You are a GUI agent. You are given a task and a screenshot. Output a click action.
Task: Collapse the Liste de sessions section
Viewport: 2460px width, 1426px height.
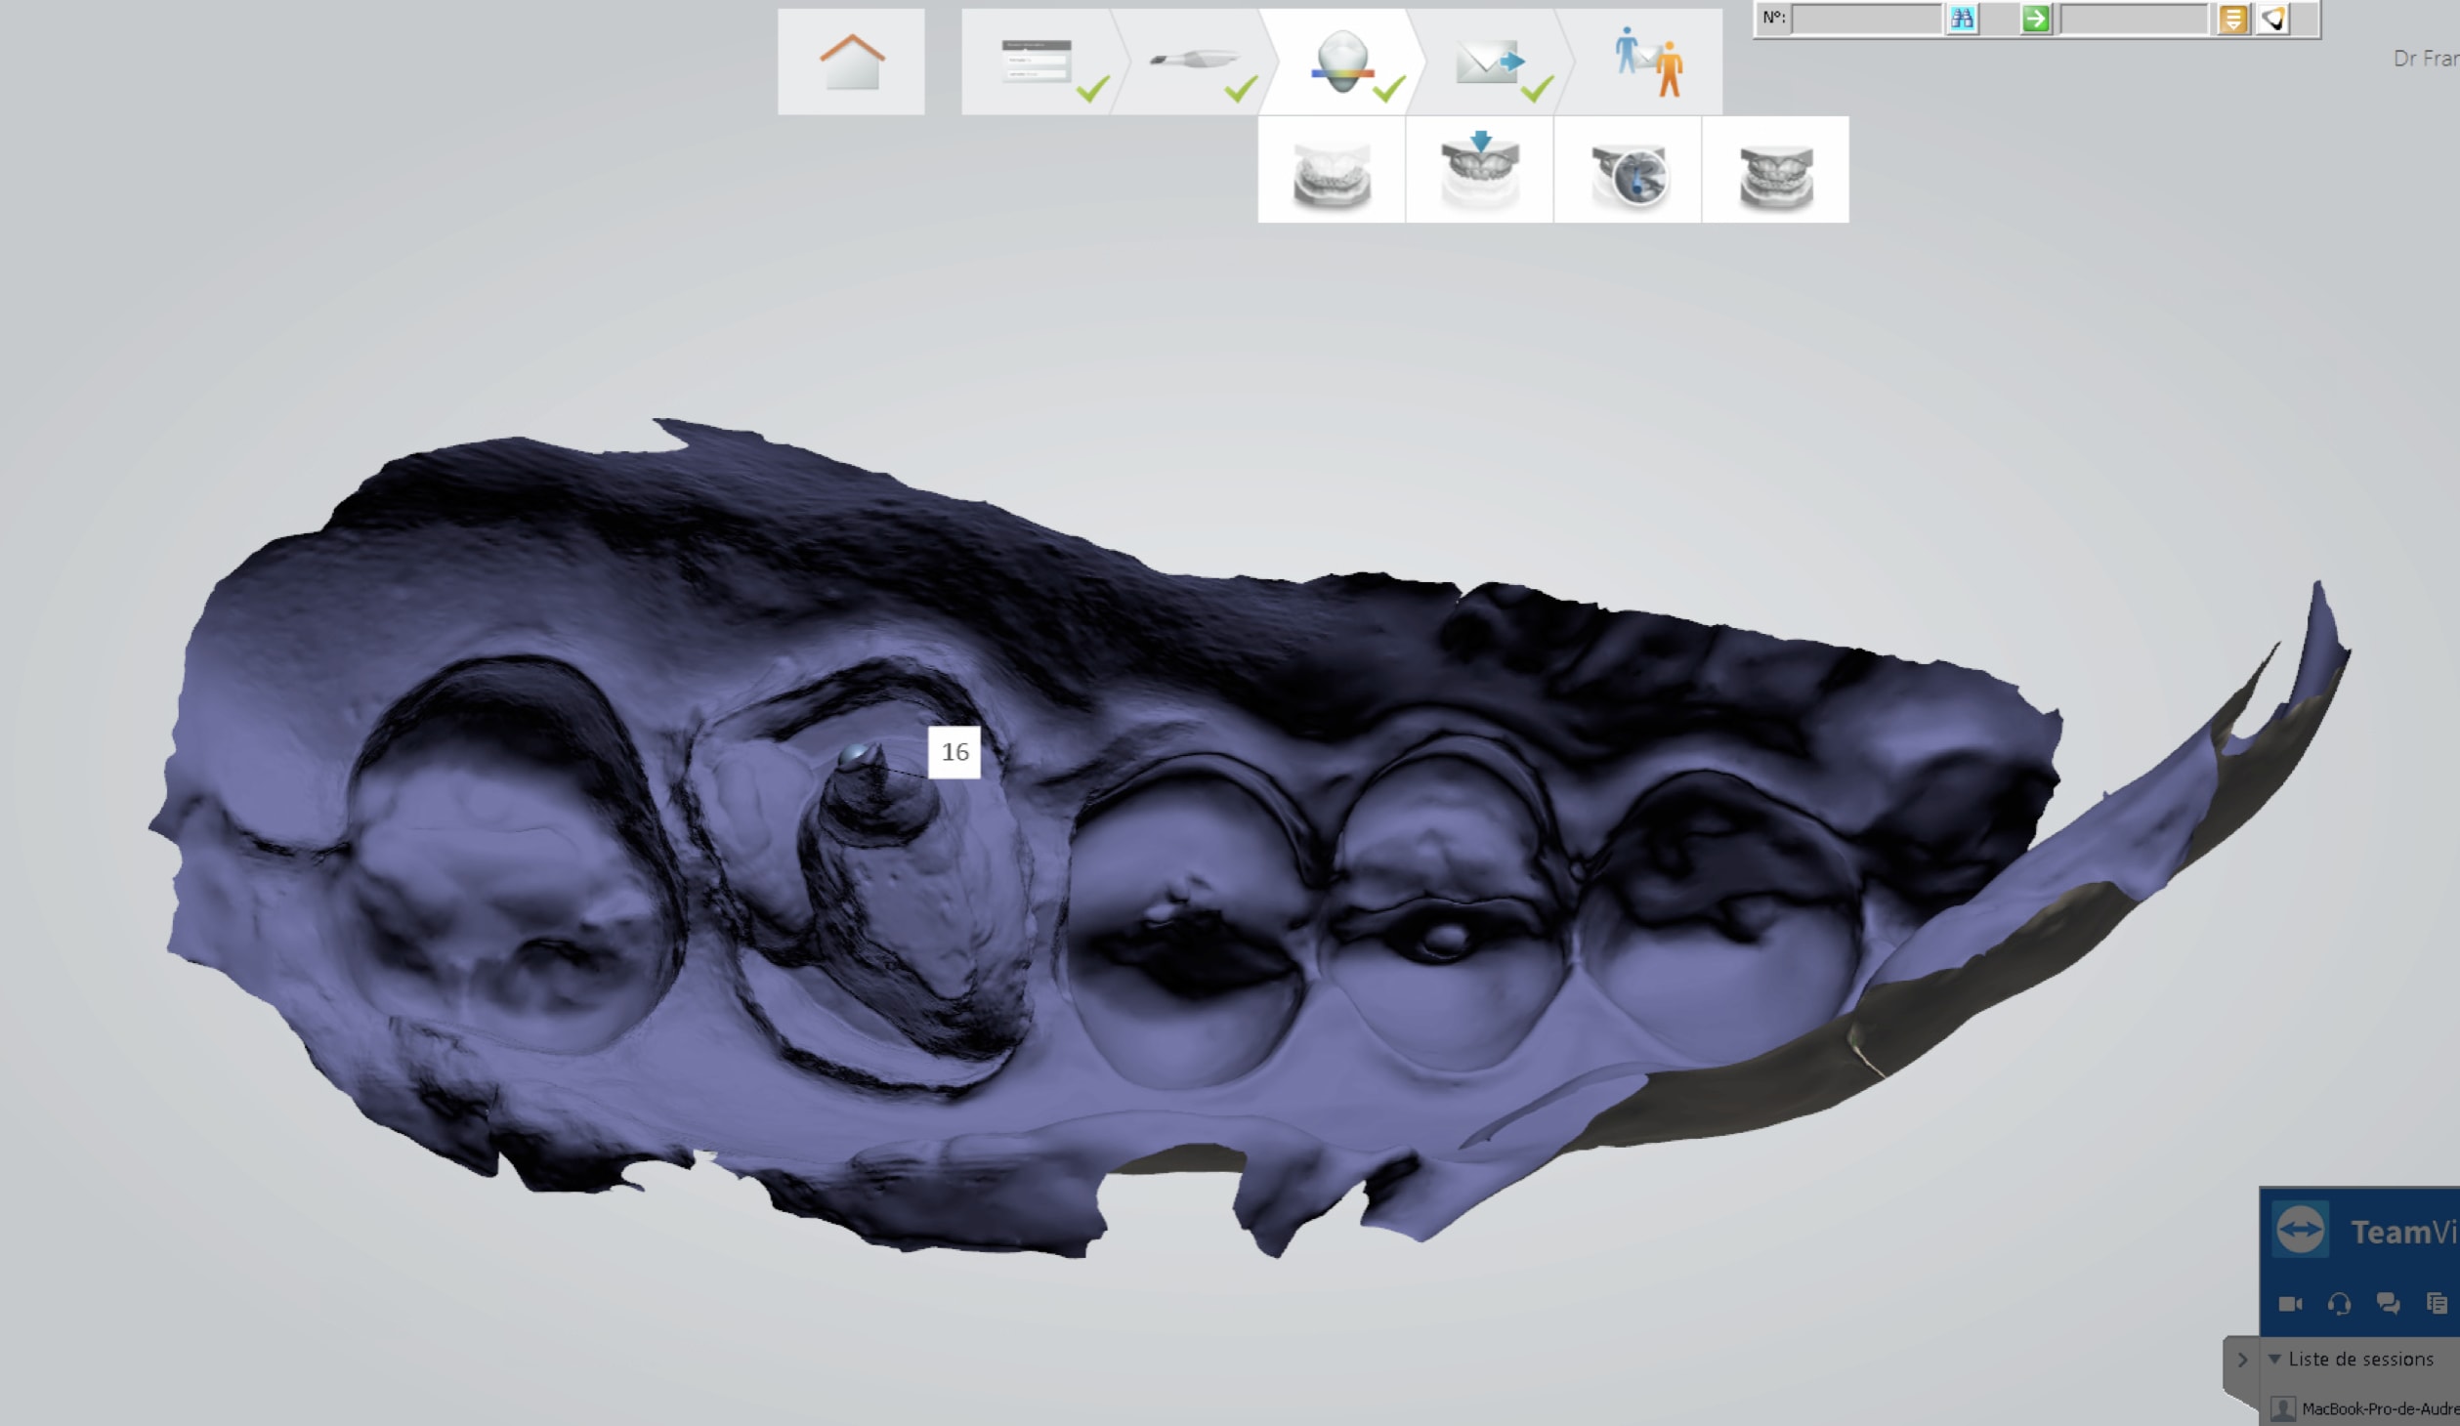(2275, 1359)
